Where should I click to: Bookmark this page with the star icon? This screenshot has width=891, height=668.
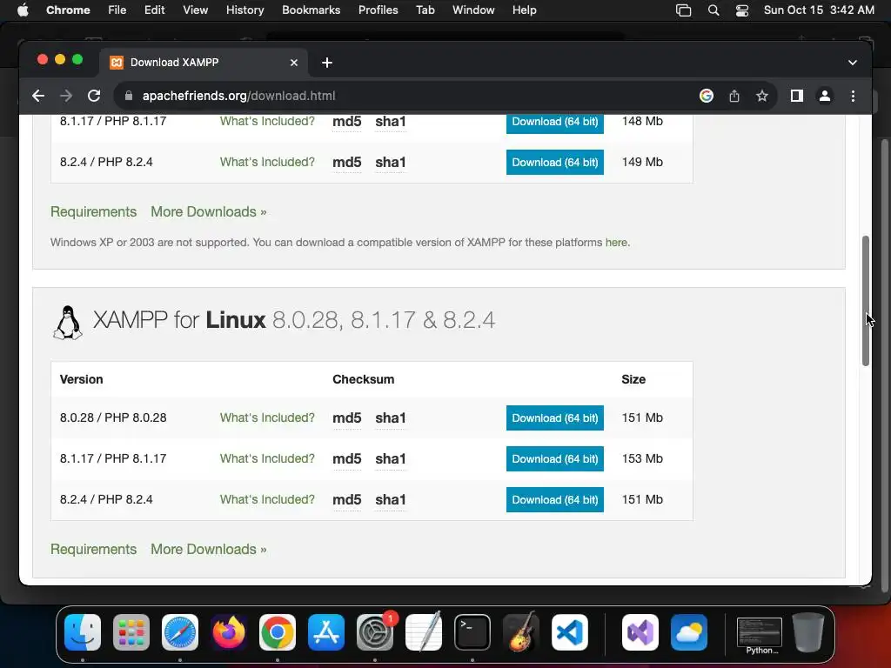pyautogui.click(x=762, y=96)
